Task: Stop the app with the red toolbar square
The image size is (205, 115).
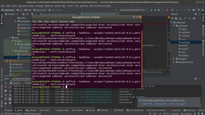Action: click(x=167, y=10)
